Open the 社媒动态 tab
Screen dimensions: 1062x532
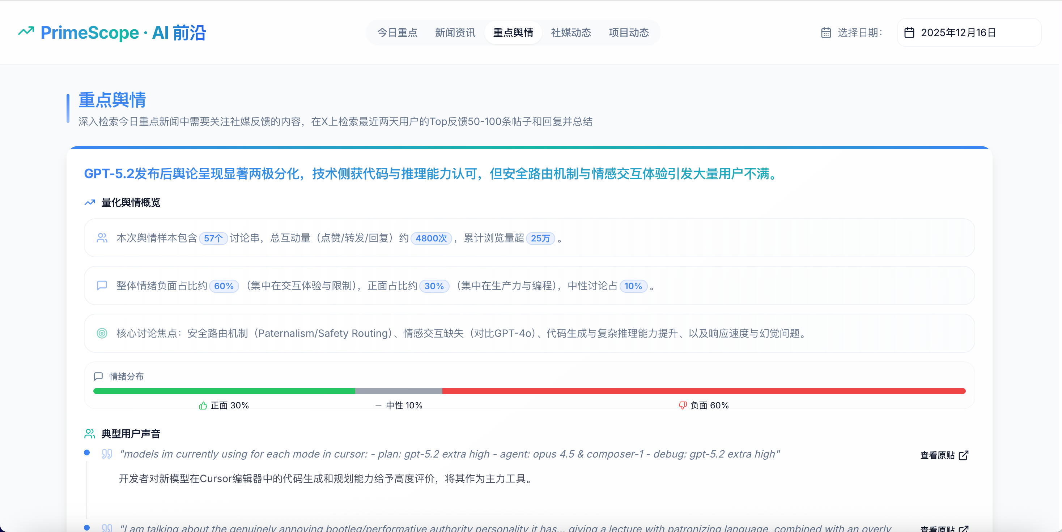point(571,33)
